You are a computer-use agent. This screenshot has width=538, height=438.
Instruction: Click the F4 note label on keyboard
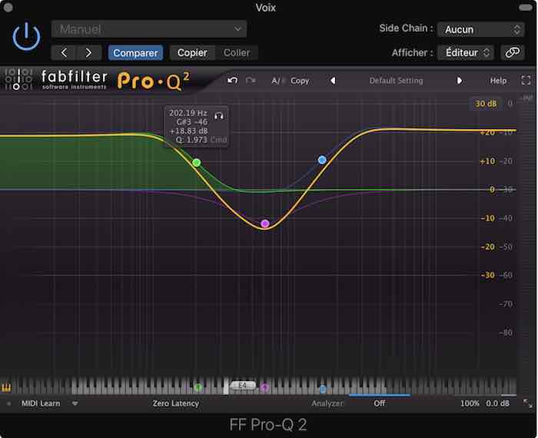[x=243, y=385]
